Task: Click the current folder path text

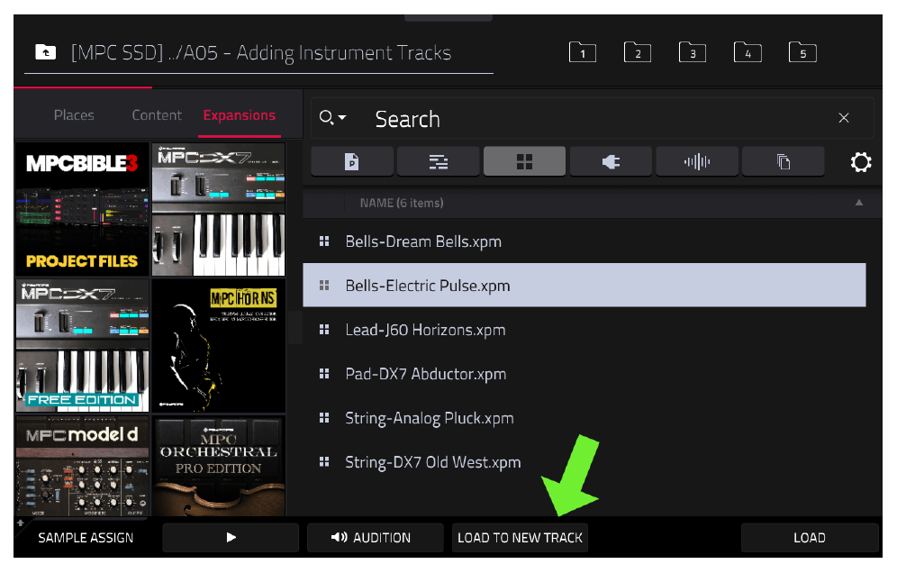Action: [x=261, y=52]
